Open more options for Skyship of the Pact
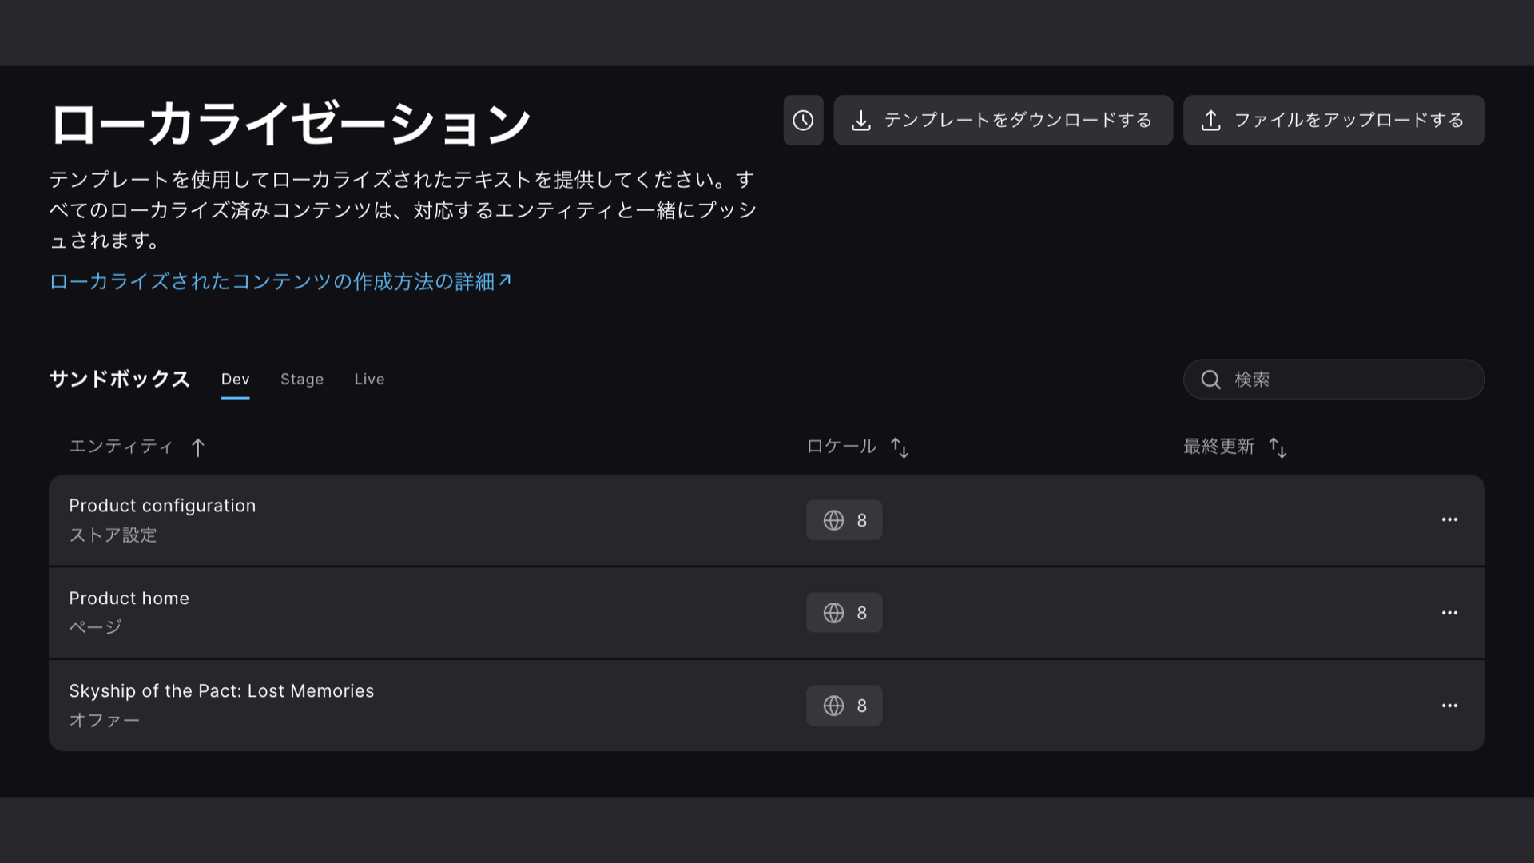The width and height of the screenshot is (1534, 863). click(x=1449, y=706)
